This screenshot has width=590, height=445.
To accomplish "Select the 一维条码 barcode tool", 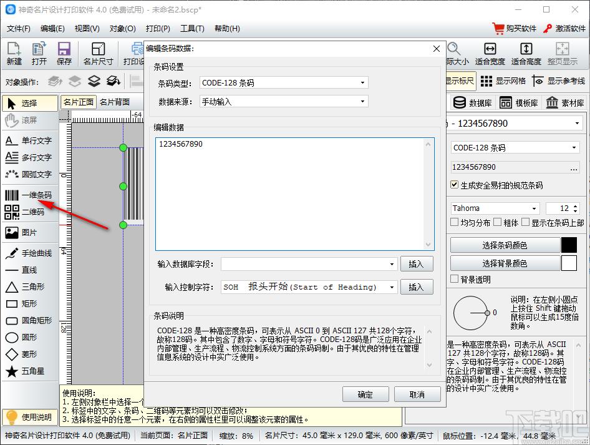I will (x=30, y=195).
